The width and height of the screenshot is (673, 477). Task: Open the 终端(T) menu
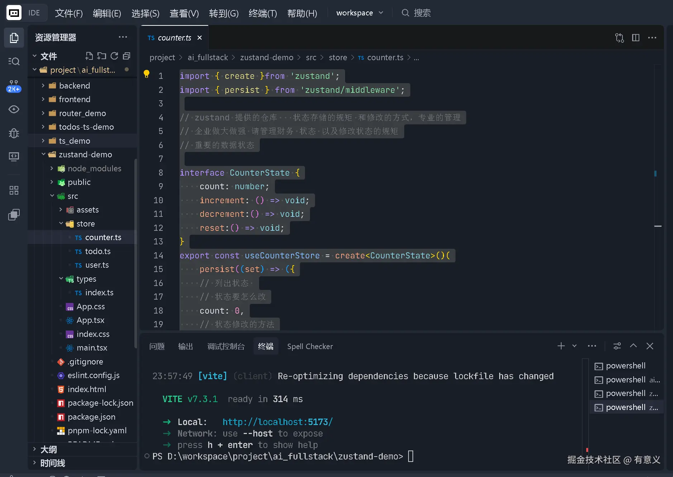pos(263,13)
